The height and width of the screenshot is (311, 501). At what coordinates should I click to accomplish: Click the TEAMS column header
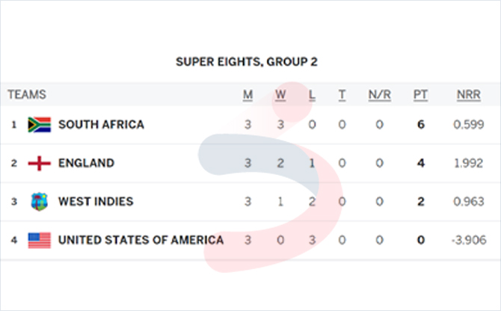pyautogui.click(x=27, y=94)
